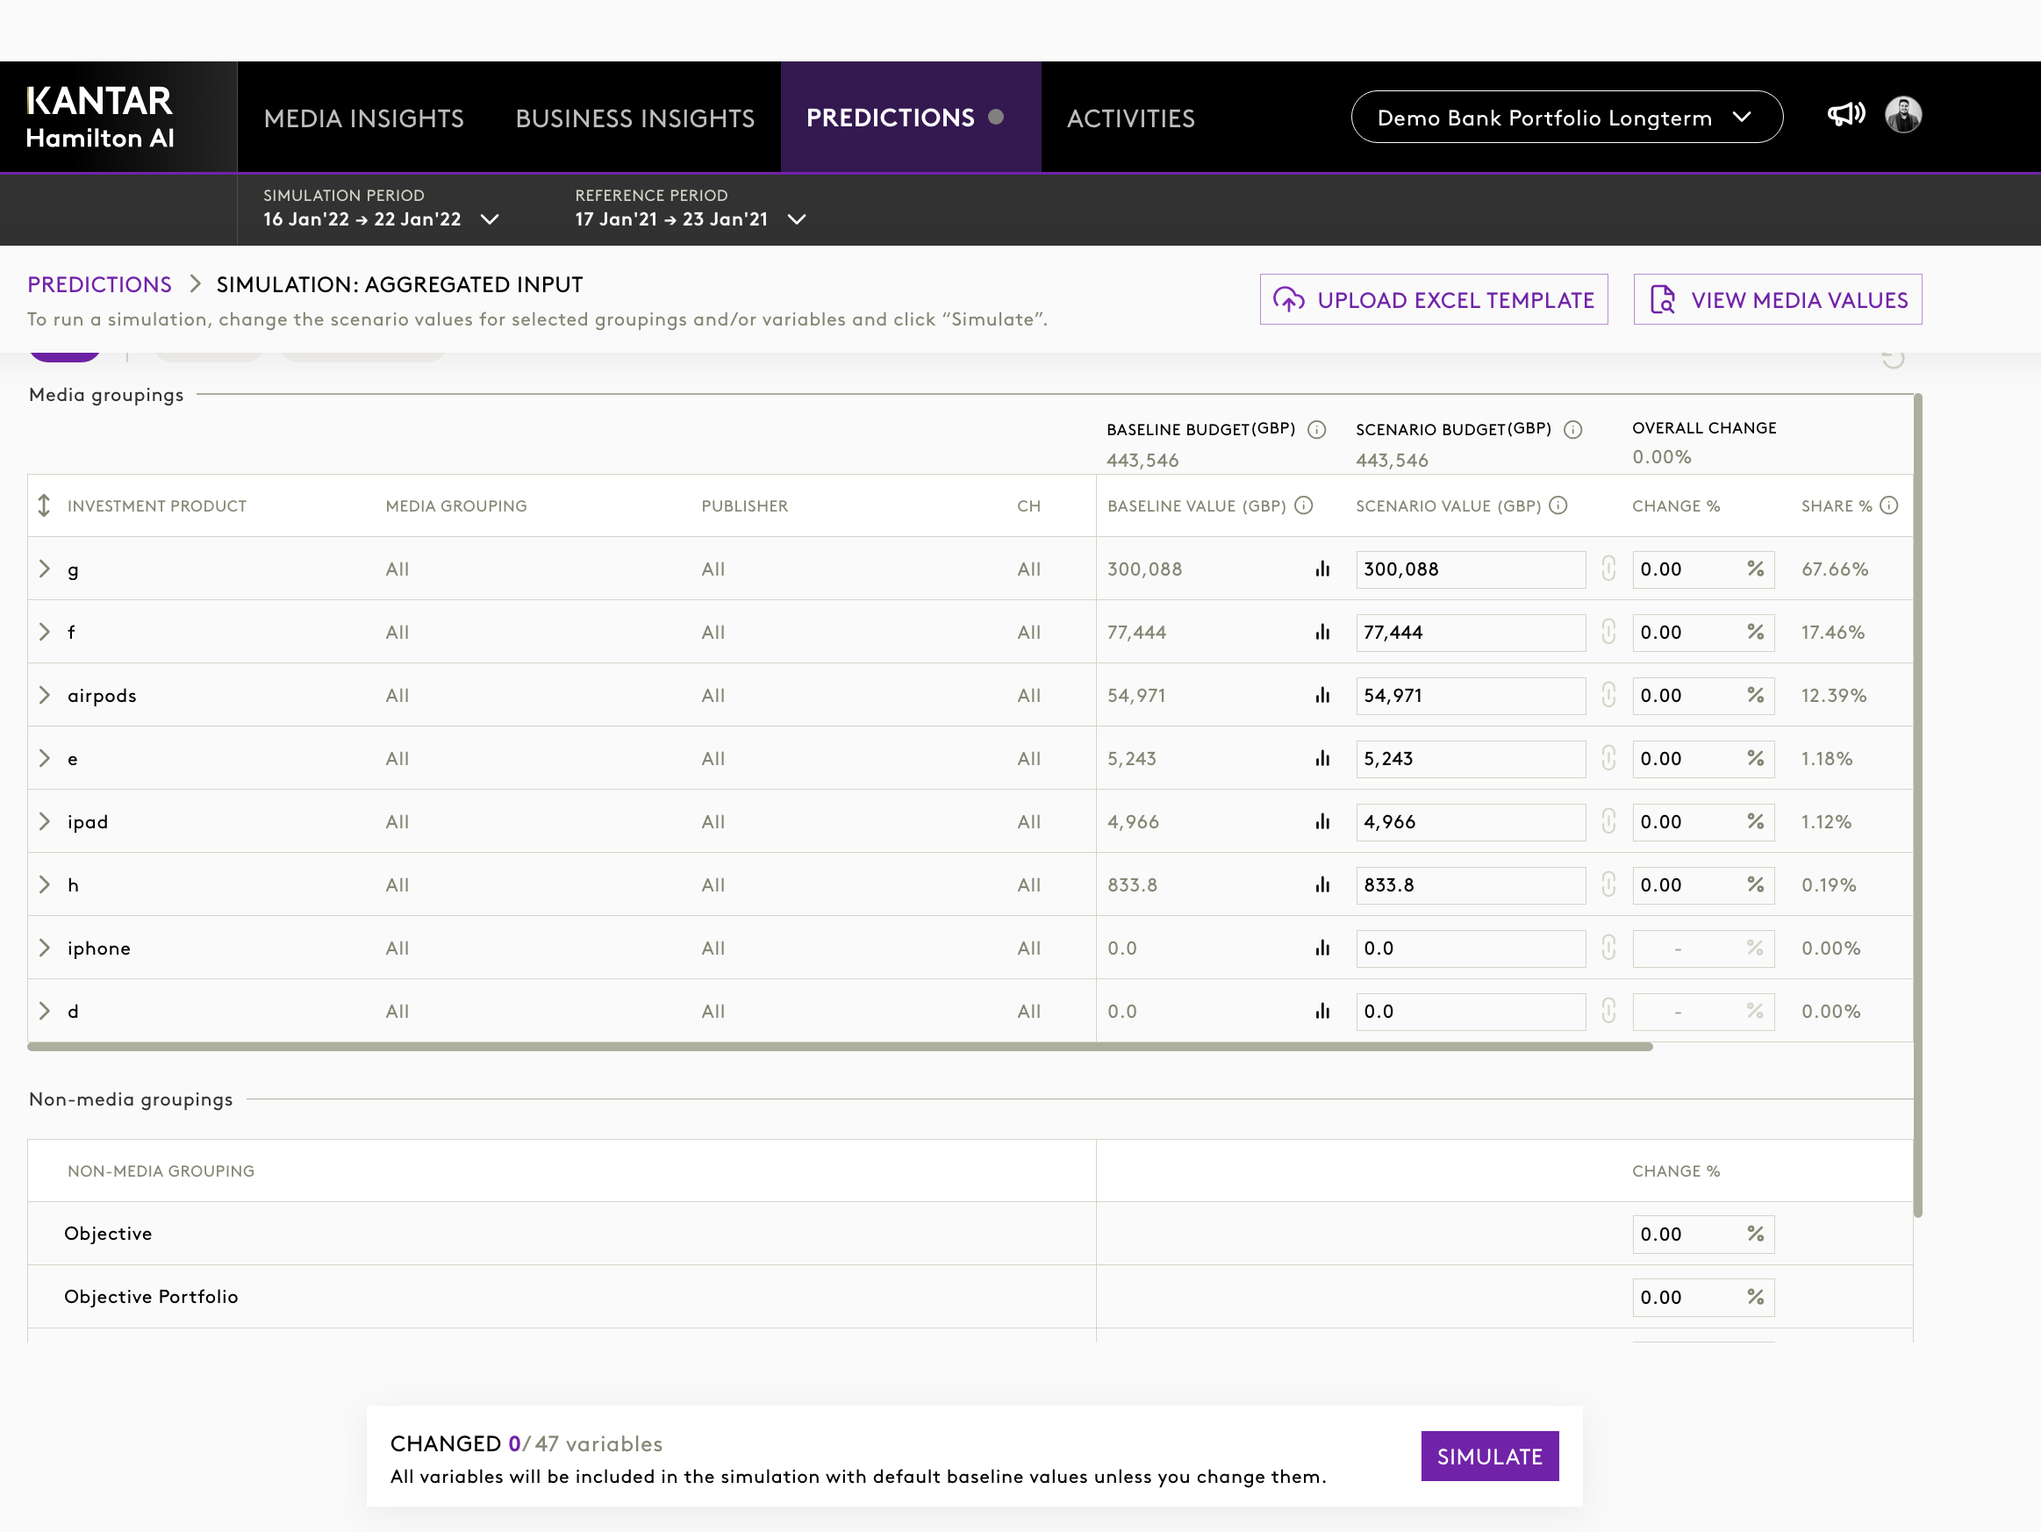
Task: Click the horizontal table scrollbar
Action: [840, 1048]
